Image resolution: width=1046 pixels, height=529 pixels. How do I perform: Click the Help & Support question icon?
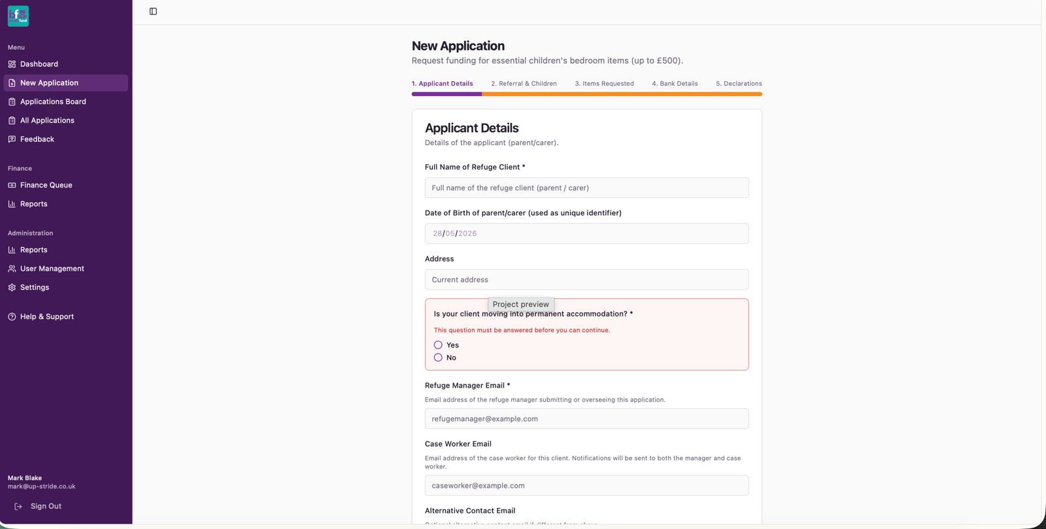[x=12, y=316]
